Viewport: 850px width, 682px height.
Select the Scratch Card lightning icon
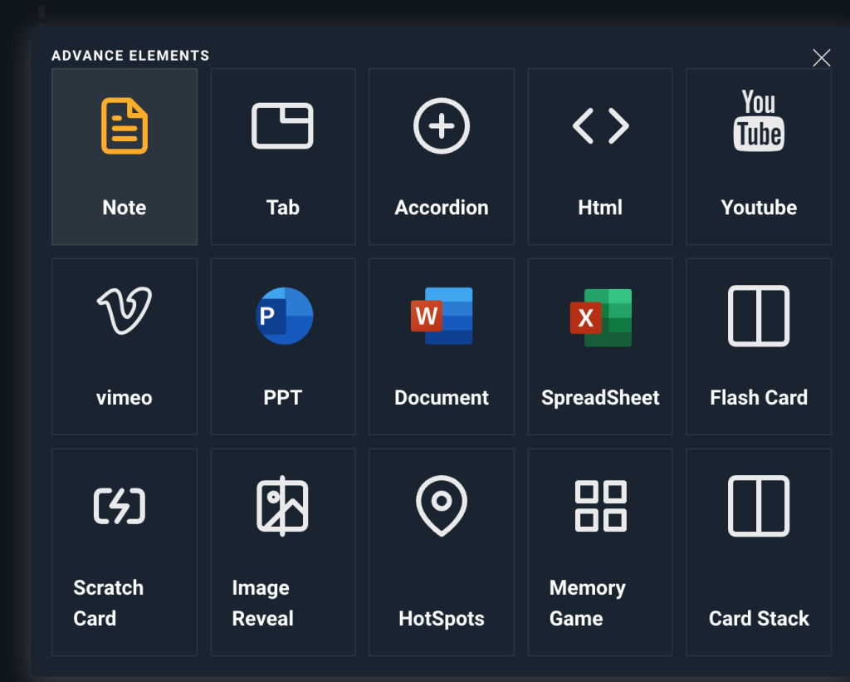120,506
